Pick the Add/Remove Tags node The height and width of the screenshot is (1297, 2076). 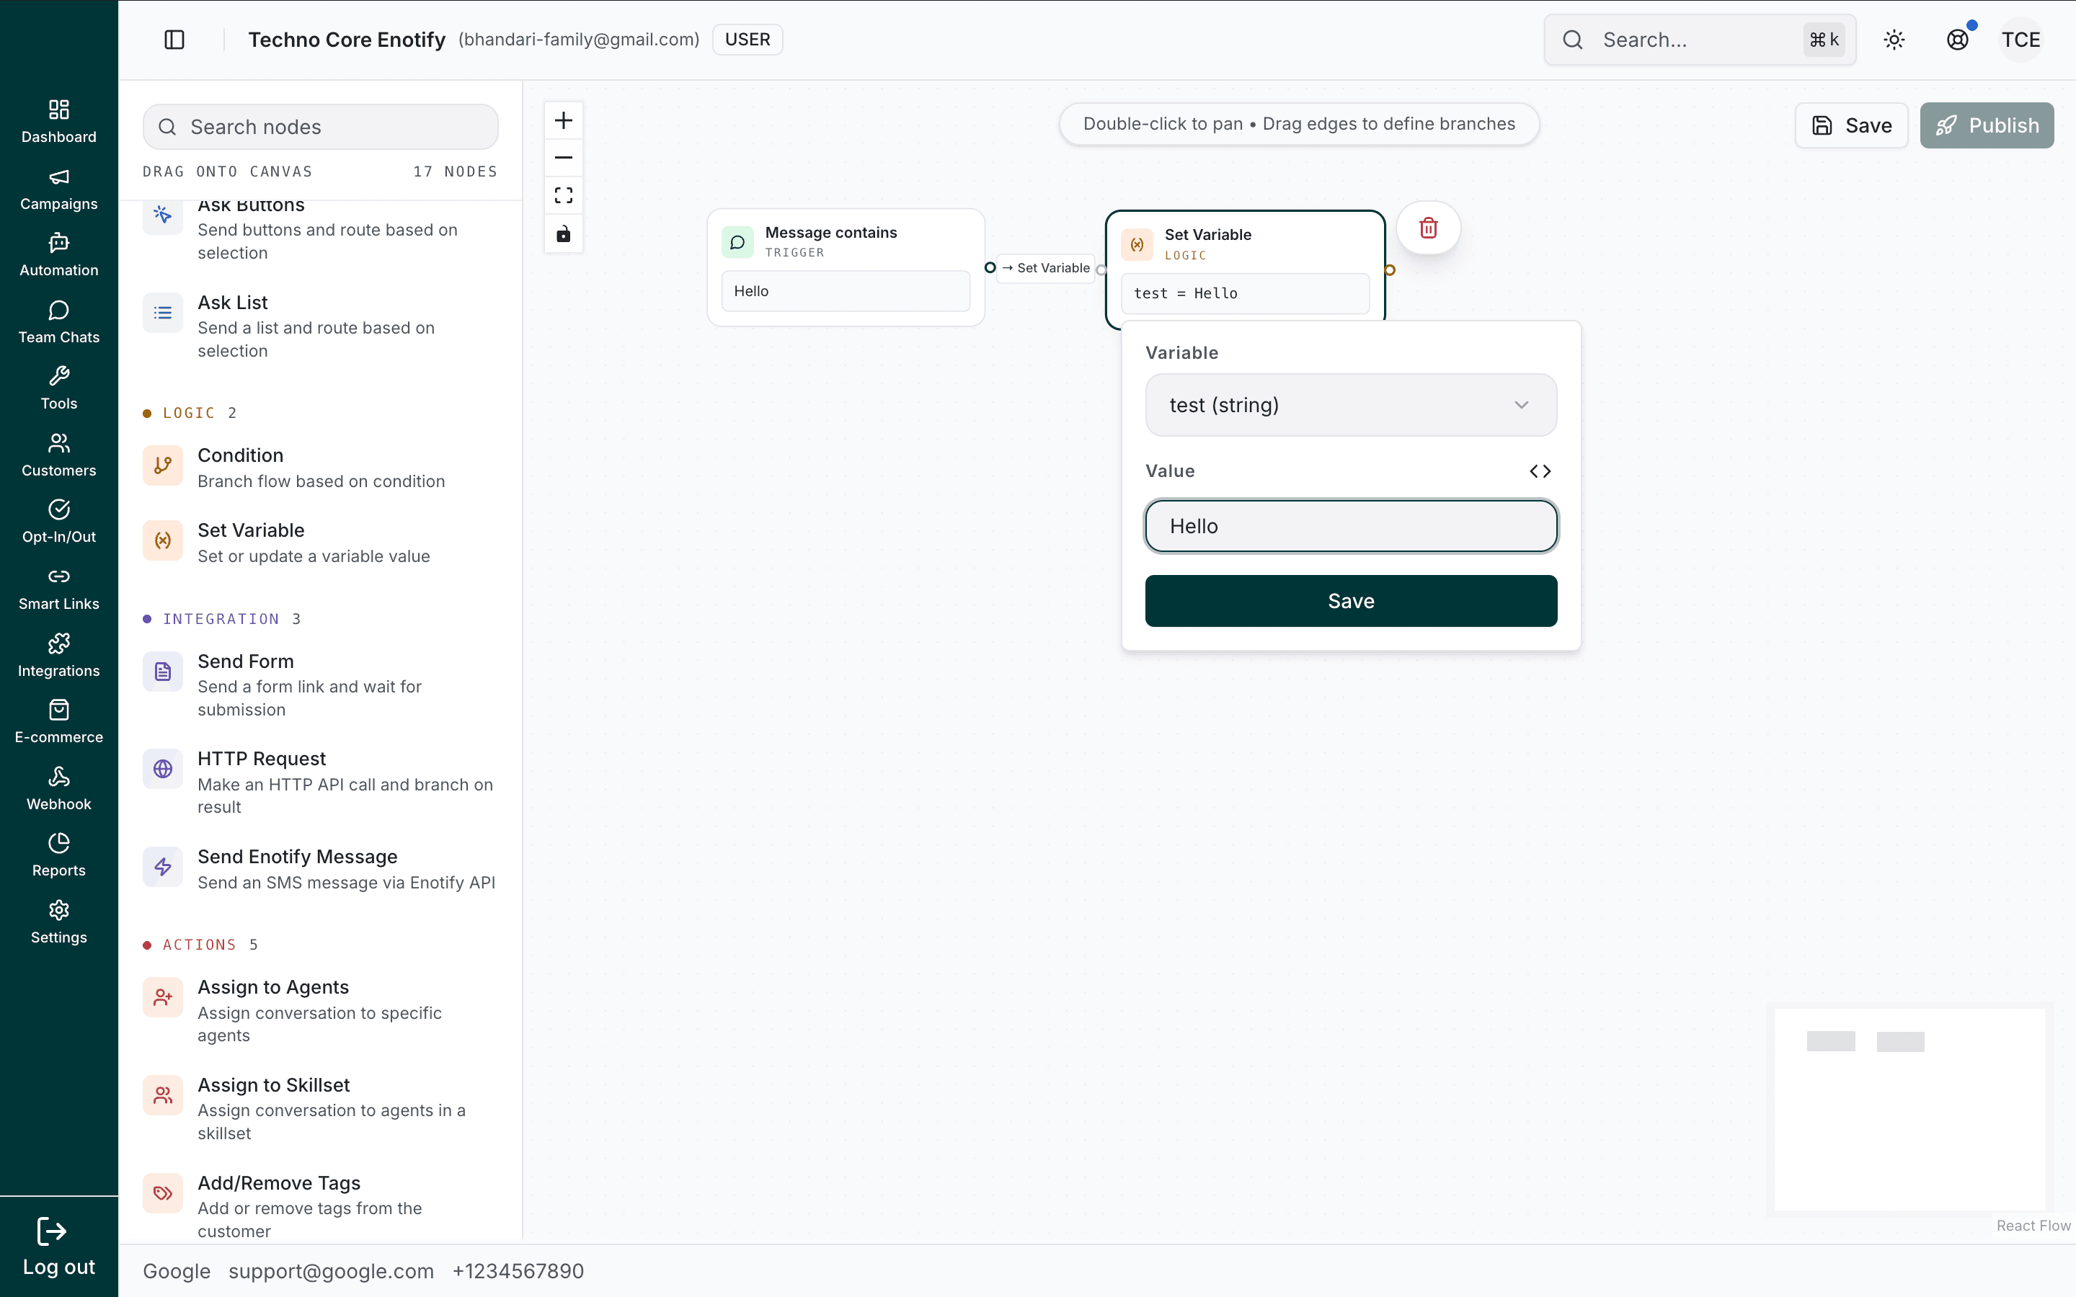pyautogui.click(x=320, y=1206)
